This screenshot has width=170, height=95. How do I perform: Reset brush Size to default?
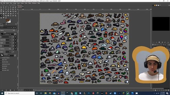tap(14, 37)
